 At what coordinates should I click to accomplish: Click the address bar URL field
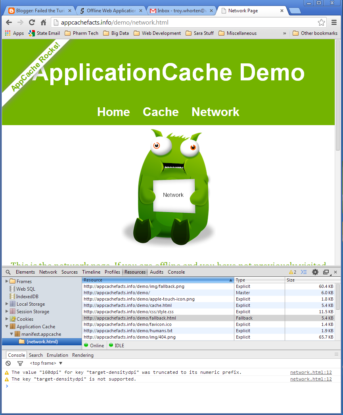188,23
